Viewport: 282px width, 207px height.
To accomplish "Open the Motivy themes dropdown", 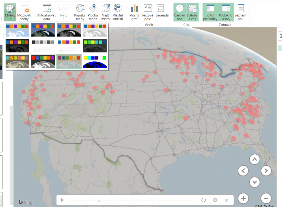I will (x=10, y=13).
